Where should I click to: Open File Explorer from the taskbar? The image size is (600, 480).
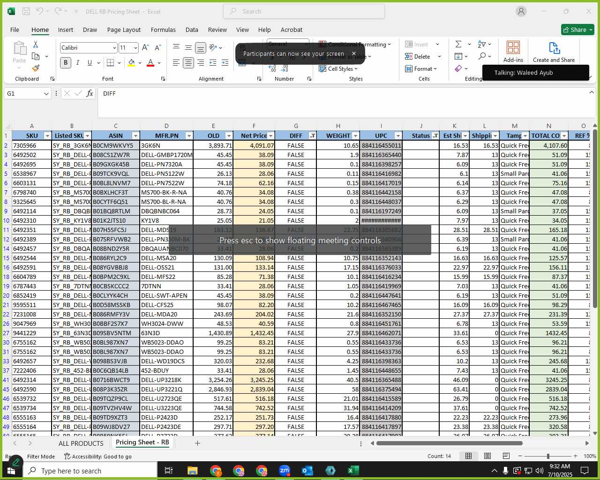(192, 471)
